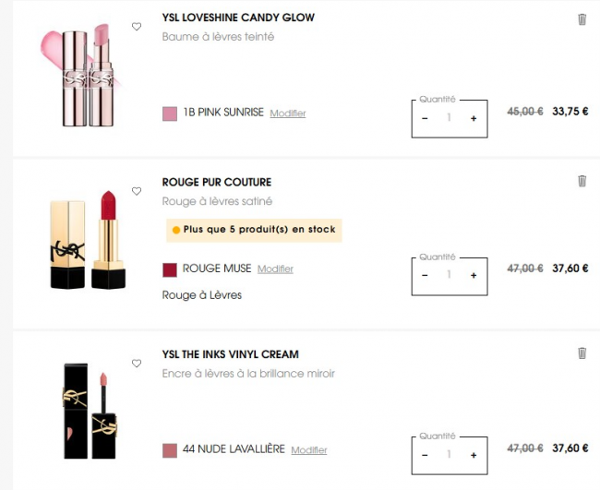Screen dimensions: 600x490
Task: Select the Pink Sunrise color swatch
Action: 170,114
